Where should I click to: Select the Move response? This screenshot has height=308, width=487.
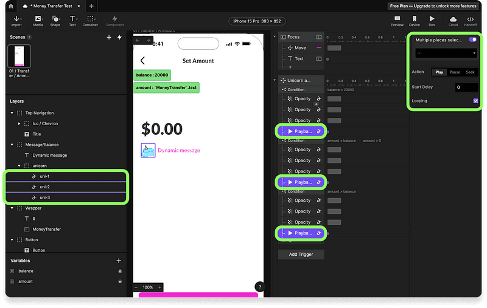point(301,48)
